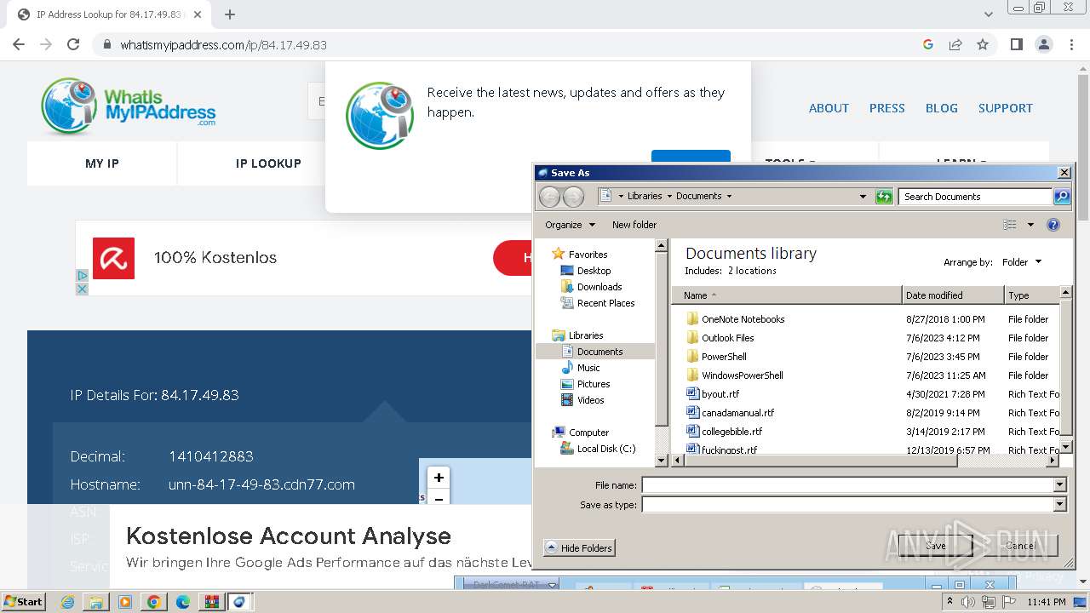Share this page from the address bar
This screenshot has height=613, width=1090.
coord(955,44)
